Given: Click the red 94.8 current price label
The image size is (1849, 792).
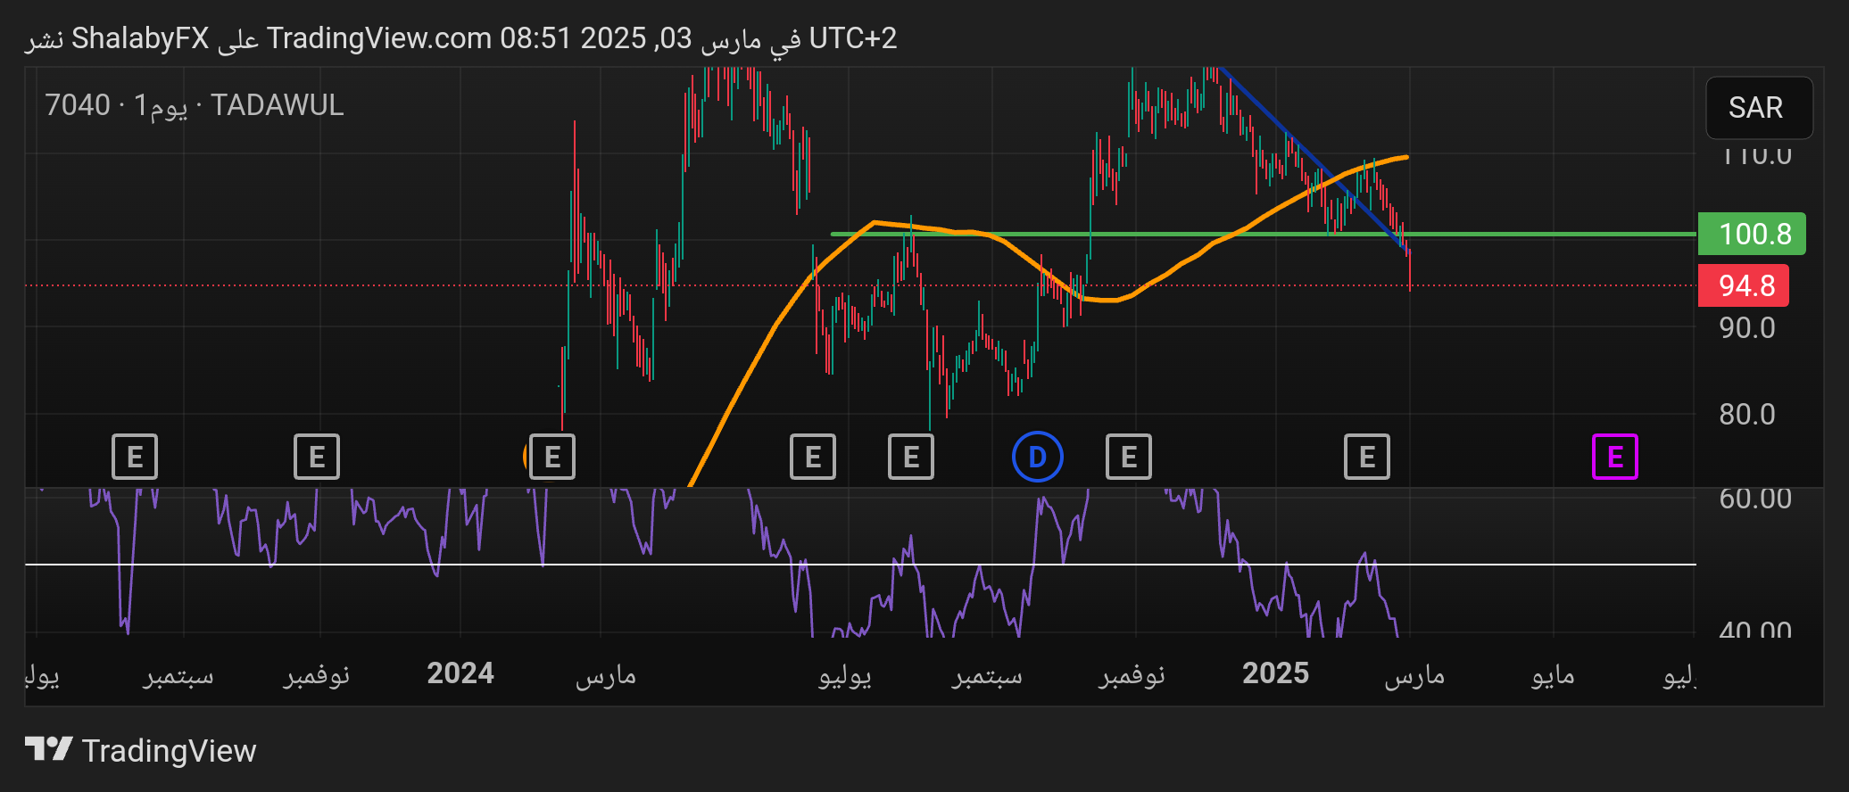Looking at the screenshot, I should 1744,285.
